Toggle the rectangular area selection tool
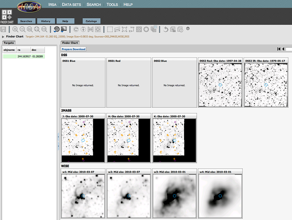Image resolution: width=292 pixels, height=220 pixels. (110, 30)
